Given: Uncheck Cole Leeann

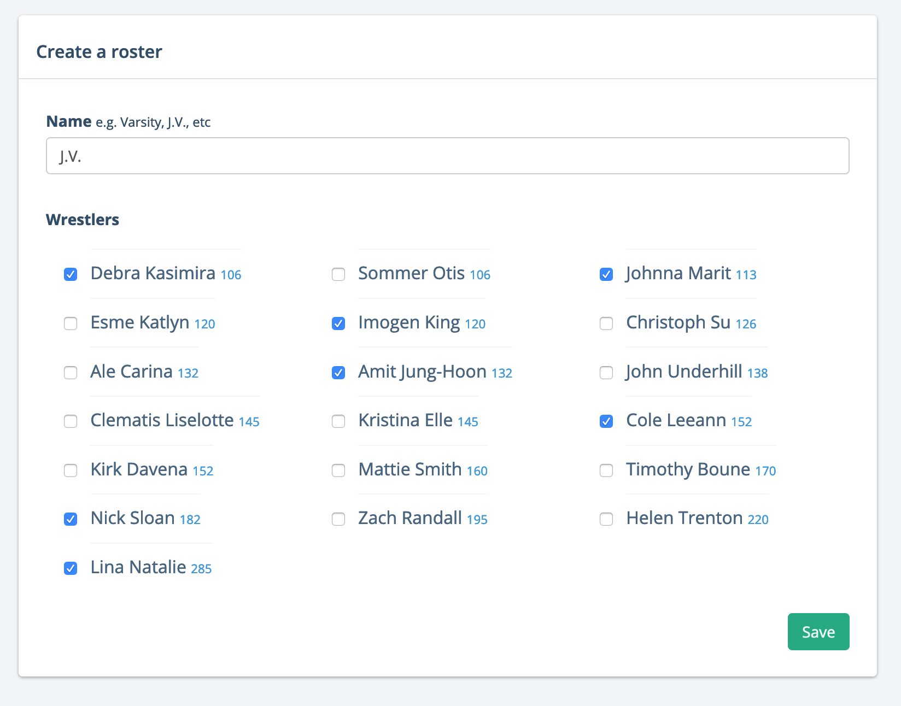Looking at the screenshot, I should (x=606, y=421).
